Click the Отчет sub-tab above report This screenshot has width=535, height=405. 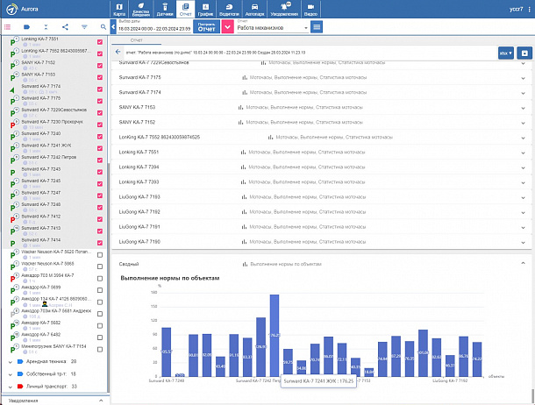point(136,40)
